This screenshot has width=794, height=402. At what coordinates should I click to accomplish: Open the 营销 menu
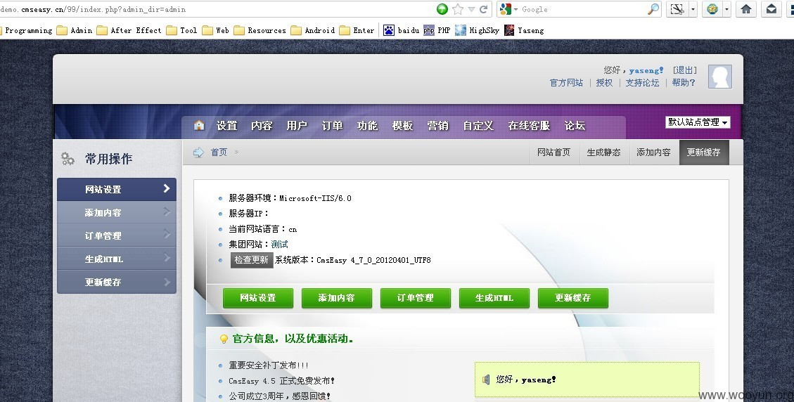pyautogui.click(x=437, y=126)
